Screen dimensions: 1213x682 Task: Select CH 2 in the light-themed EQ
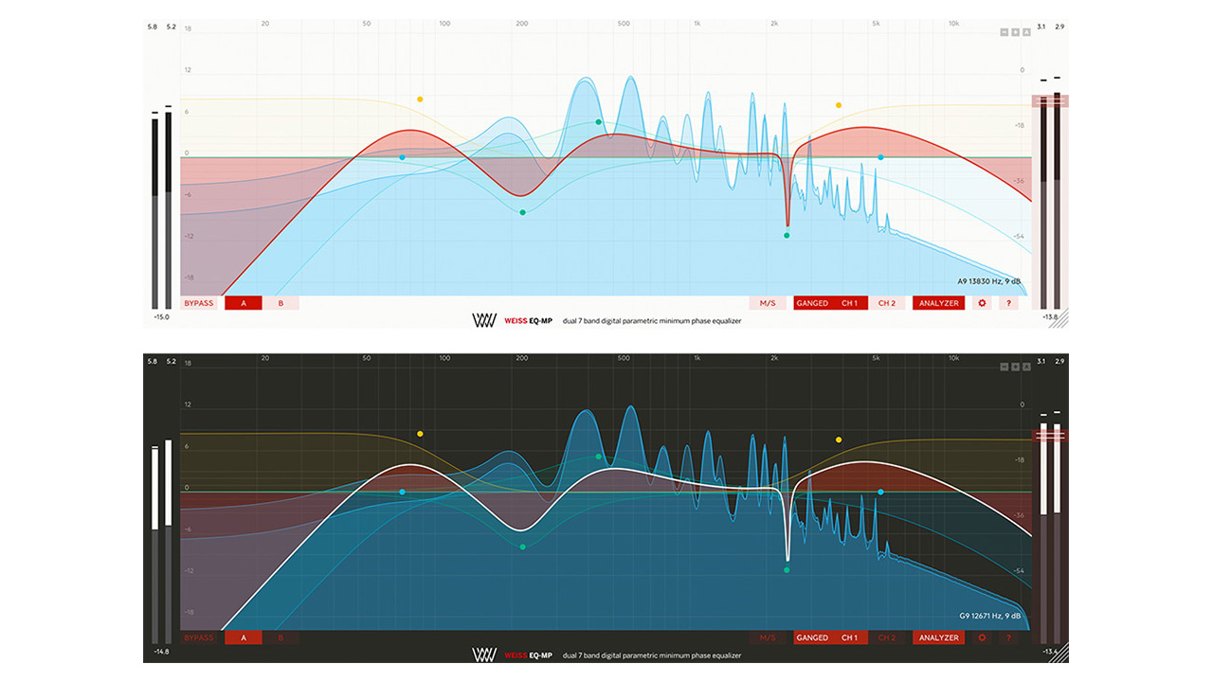point(886,303)
